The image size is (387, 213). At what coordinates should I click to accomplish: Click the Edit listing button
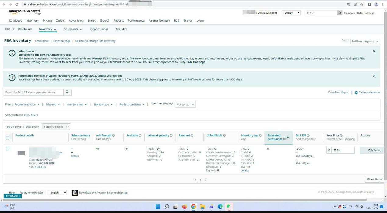click(372, 150)
